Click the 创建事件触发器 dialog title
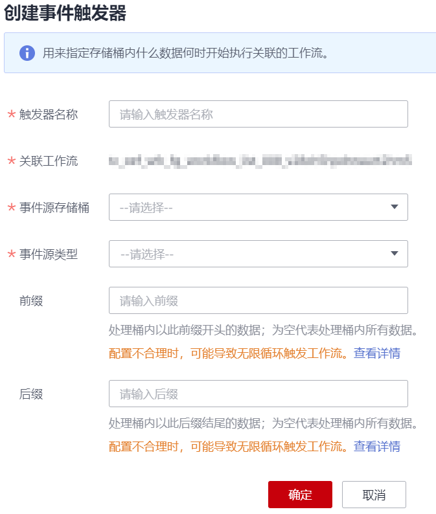This screenshot has width=436, height=514. click(65, 13)
